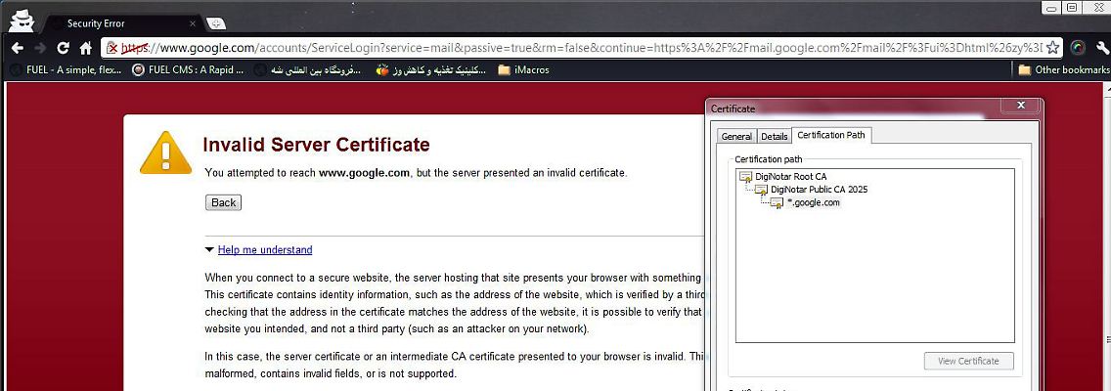The width and height of the screenshot is (1111, 391).
Task: Open the wrench settings menu
Action: [1099, 47]
